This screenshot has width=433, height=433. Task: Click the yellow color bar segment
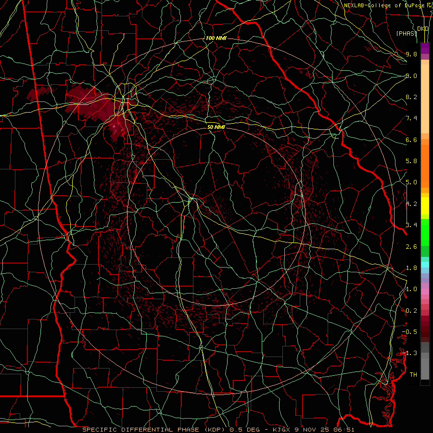tap(425, 206)
